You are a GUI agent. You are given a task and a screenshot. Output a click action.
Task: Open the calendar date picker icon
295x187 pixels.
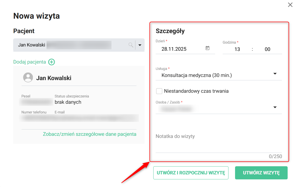(207, 48)
